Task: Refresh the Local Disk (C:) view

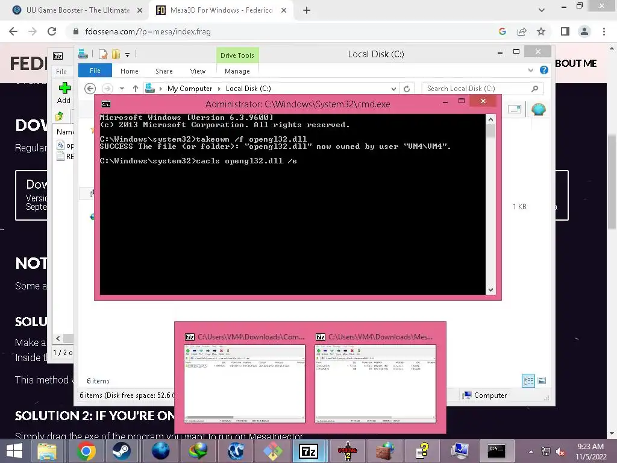Action: tap(407, 89)
